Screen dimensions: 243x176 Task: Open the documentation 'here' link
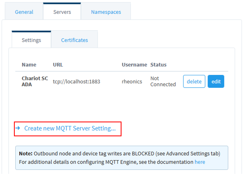[200, 162]
